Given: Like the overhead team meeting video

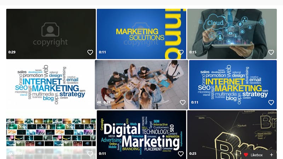Looking at the screenshot, I should (183, 102).
